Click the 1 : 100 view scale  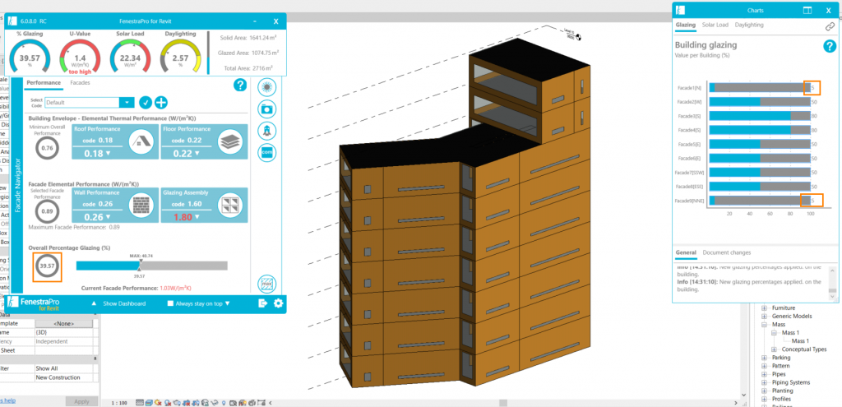tap(119, 402)
